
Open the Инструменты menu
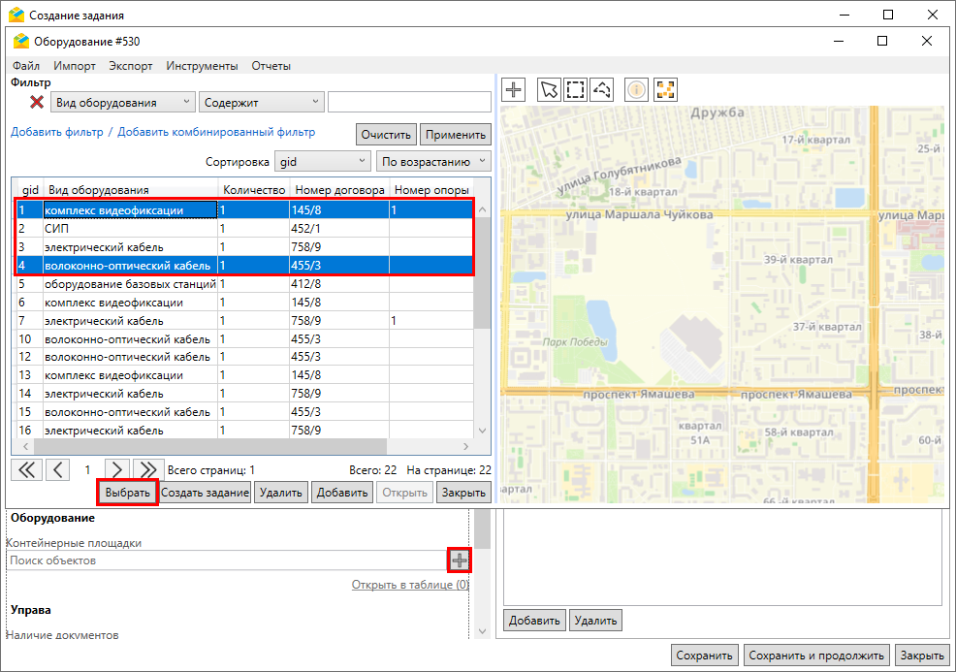click(x=202, y=66)
